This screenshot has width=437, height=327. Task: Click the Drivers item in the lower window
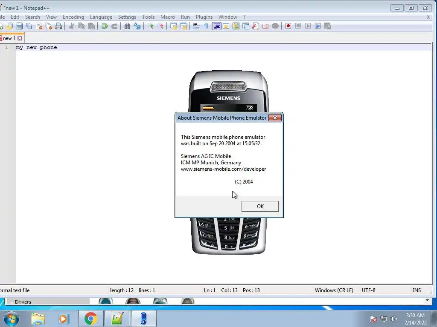click(x=23, y=302)
